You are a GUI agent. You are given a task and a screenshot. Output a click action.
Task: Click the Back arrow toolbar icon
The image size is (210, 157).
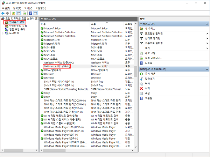[3, 13]
